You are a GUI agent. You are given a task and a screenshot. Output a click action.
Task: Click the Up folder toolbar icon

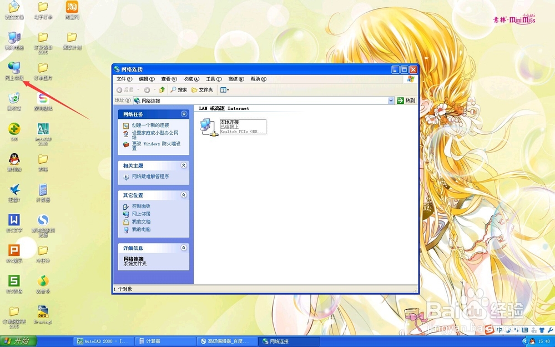(162, 90)
